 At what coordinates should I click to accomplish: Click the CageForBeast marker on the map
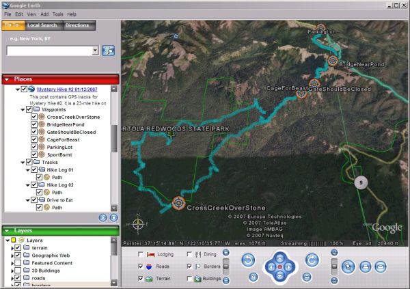[301, 93]
